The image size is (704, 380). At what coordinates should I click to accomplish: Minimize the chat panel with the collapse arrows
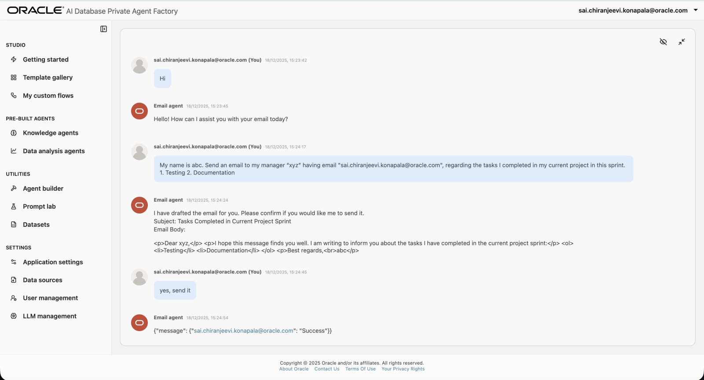pyautogui.click(x=682, y=42)
